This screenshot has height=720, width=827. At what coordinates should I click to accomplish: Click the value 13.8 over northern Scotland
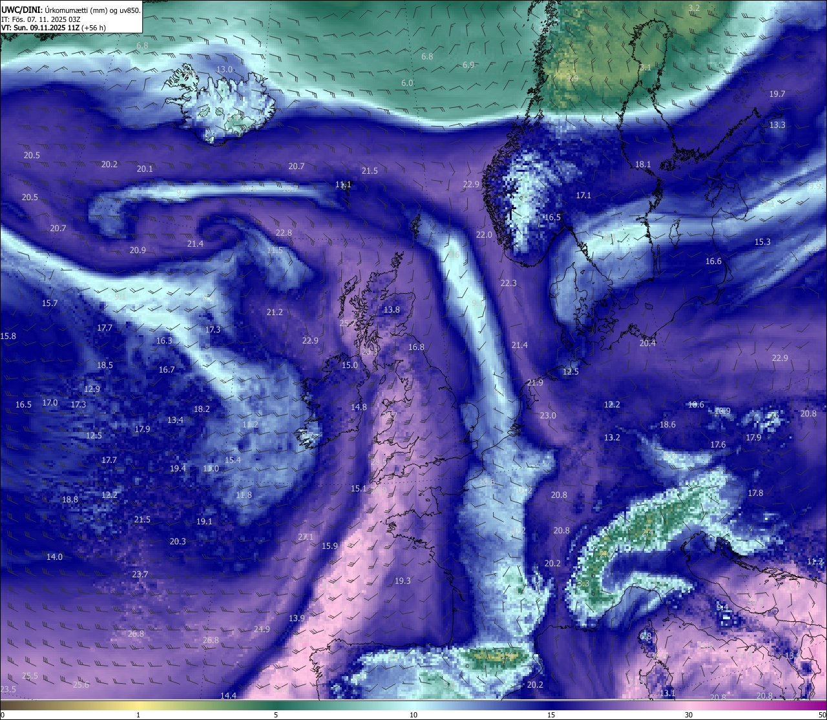(x=392, y=309)
